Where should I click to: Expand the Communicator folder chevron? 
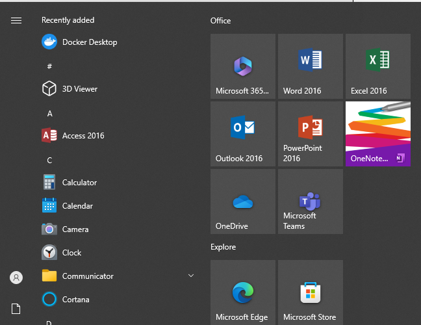point(191,276)
